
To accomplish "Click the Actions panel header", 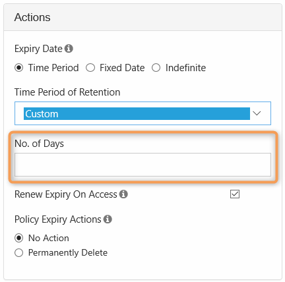I will 142,17.
